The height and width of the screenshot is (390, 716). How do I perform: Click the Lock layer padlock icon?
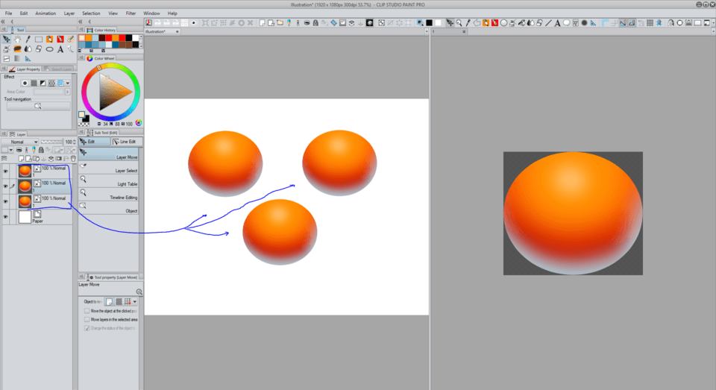coord(41,150)
